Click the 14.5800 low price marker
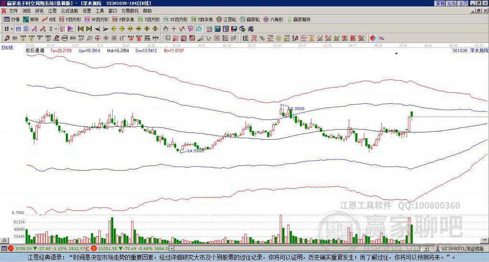This screenshot has height=262, width=489. coord(195,151)
